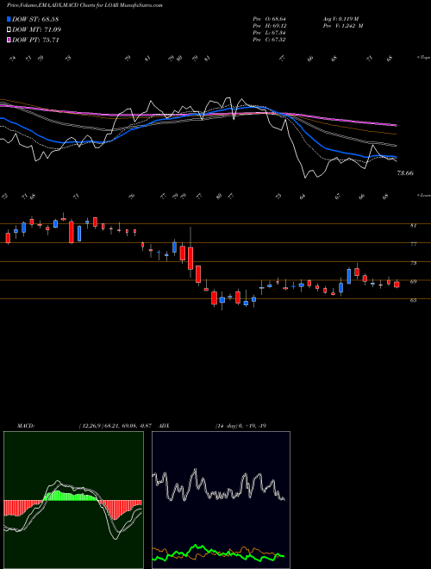Click the Avg V: 0.119 M volume text
This screenshot has width=431, height=569.
(x=340, y=19)
